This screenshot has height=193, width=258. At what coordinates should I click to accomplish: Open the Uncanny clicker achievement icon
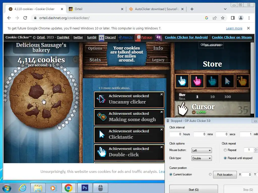click(101, 99)
